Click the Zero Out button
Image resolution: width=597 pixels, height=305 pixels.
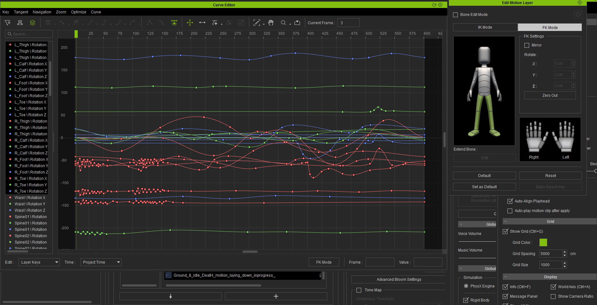[x=550, y=96]
